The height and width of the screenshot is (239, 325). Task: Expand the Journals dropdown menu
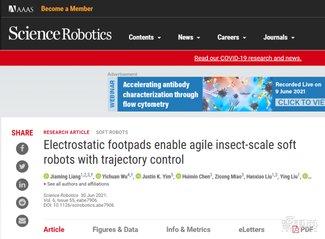(x=279, y=37)
